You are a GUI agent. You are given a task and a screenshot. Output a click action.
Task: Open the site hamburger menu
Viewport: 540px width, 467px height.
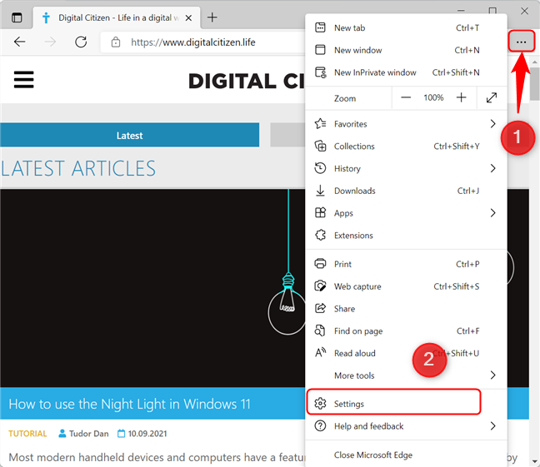24,79
